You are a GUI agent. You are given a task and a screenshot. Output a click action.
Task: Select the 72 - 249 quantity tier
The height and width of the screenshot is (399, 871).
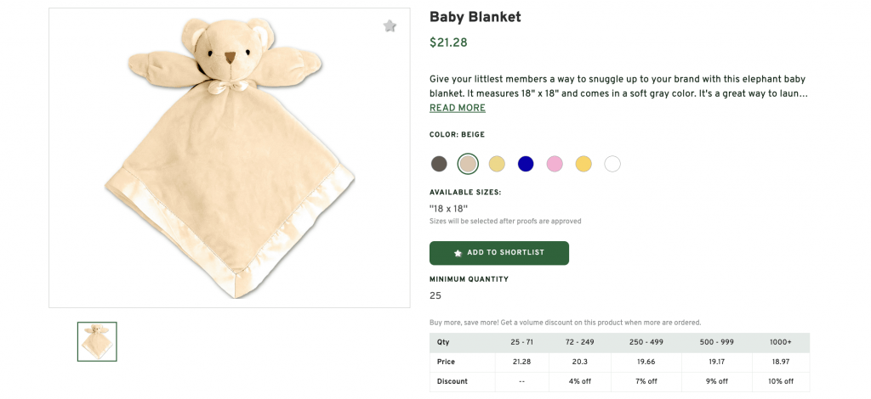click(582, 342)
